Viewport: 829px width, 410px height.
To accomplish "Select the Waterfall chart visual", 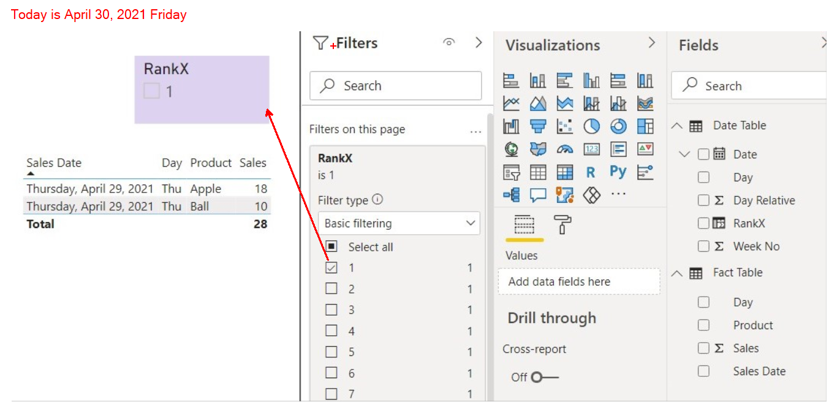I will point(511,126).
